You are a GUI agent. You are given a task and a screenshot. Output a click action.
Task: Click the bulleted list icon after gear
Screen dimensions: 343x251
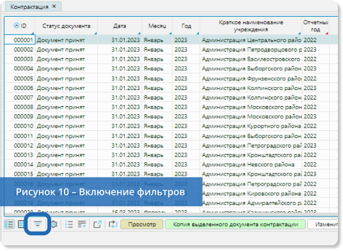(x=69, y=224)
